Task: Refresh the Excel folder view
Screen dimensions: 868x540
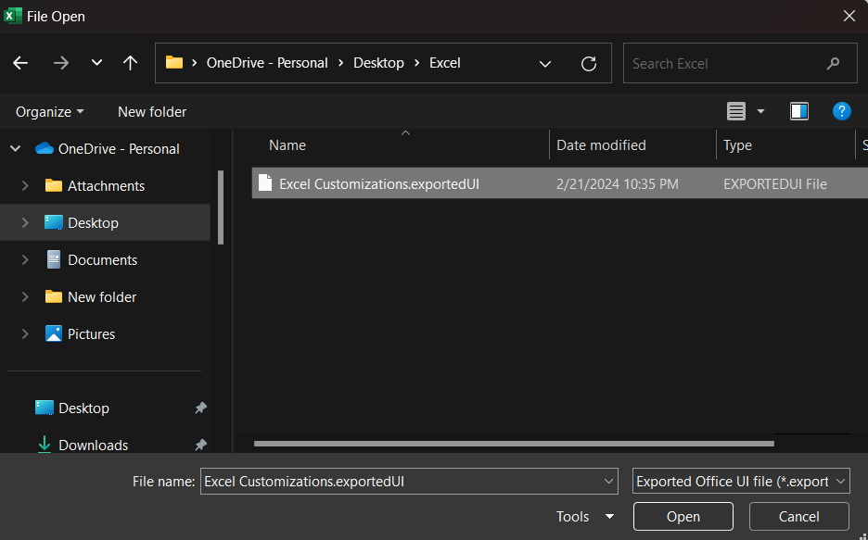Action: pos(589,64)
